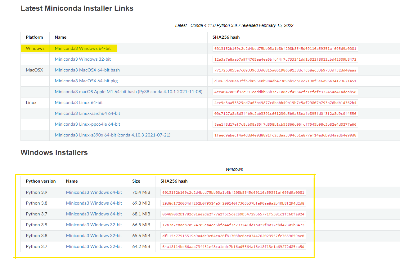Select the hash of the Python 3.7 32-bit installer
Image resolution: width=400 pixels, height=260 pixels.
233,246
